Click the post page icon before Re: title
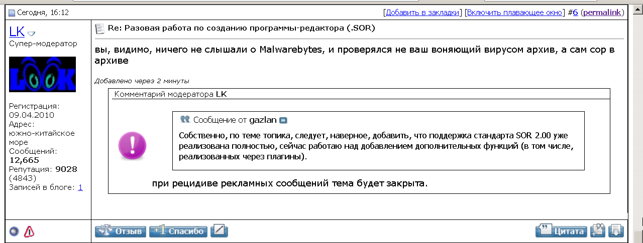The width and height of the screenshot is (643, 243). [x=99, y=28]
